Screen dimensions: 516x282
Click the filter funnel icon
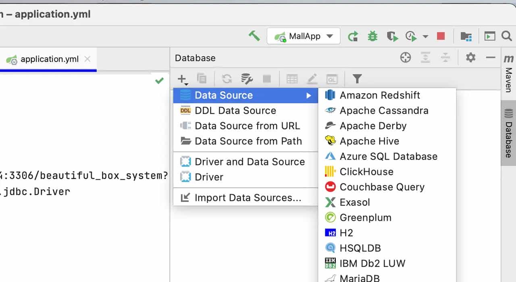(x=357, y=78)
